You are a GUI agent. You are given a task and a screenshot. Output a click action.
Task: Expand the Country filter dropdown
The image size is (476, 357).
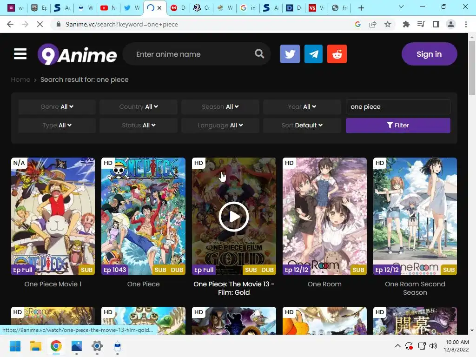tap(139, 107)
